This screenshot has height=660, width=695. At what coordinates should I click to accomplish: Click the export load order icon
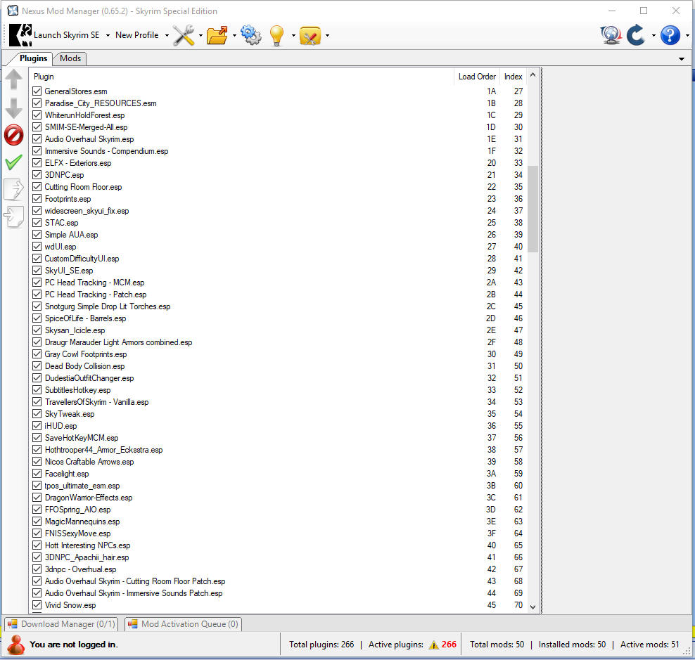pos(13,190)
